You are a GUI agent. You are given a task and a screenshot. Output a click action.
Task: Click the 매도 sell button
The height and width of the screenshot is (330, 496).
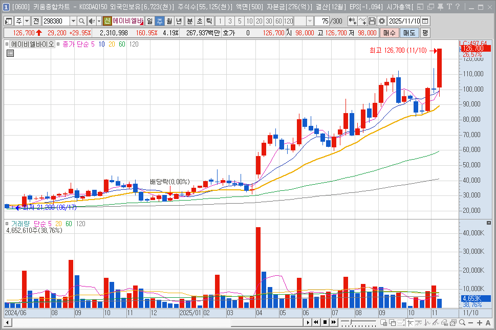click(409, 33)
